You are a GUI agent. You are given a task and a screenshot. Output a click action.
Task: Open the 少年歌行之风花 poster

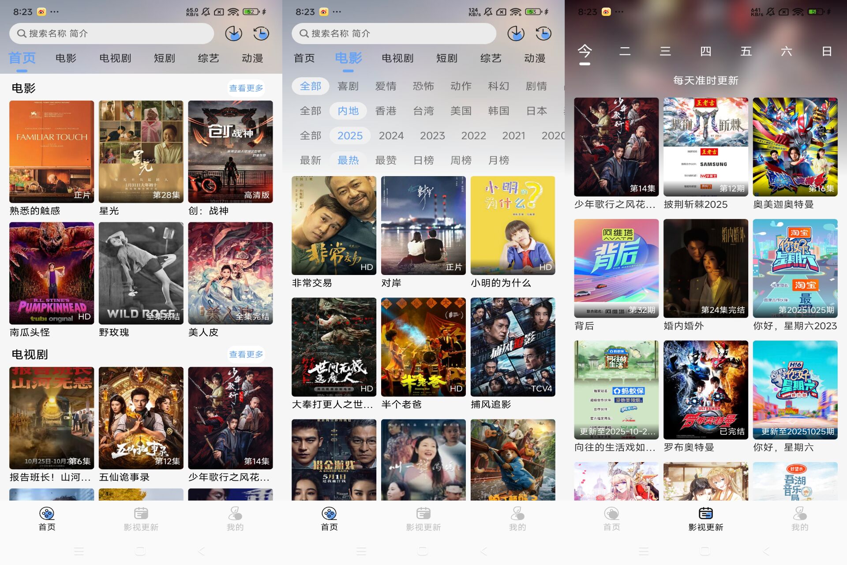(231, 417)
